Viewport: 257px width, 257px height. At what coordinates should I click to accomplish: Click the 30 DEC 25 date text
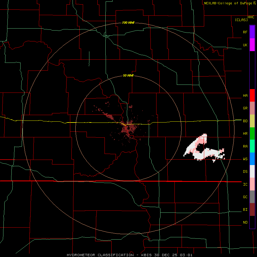click(166, 255)
